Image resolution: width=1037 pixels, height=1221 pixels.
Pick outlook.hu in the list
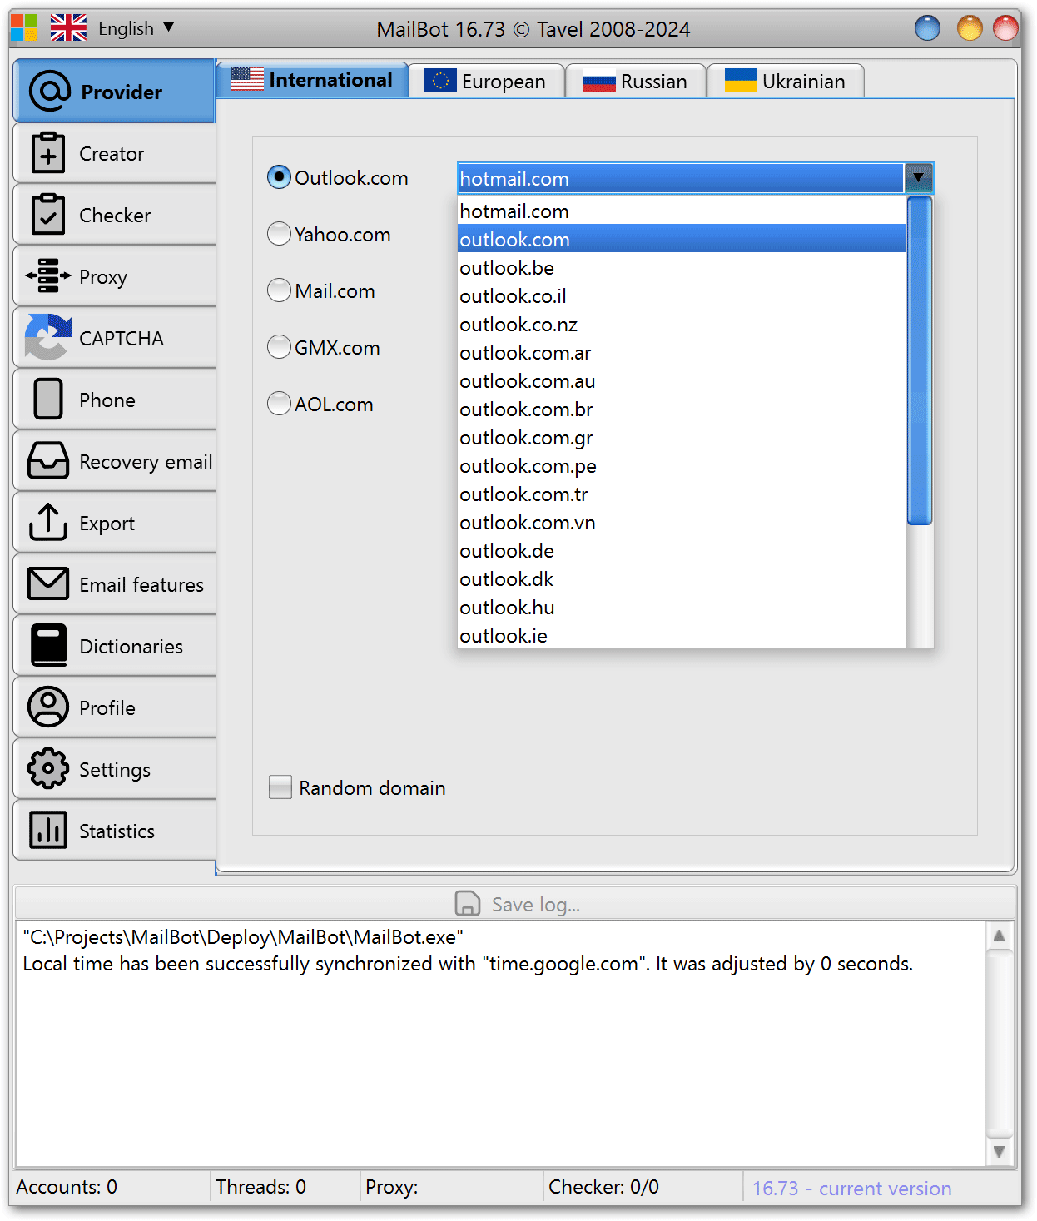coord(681,607)
